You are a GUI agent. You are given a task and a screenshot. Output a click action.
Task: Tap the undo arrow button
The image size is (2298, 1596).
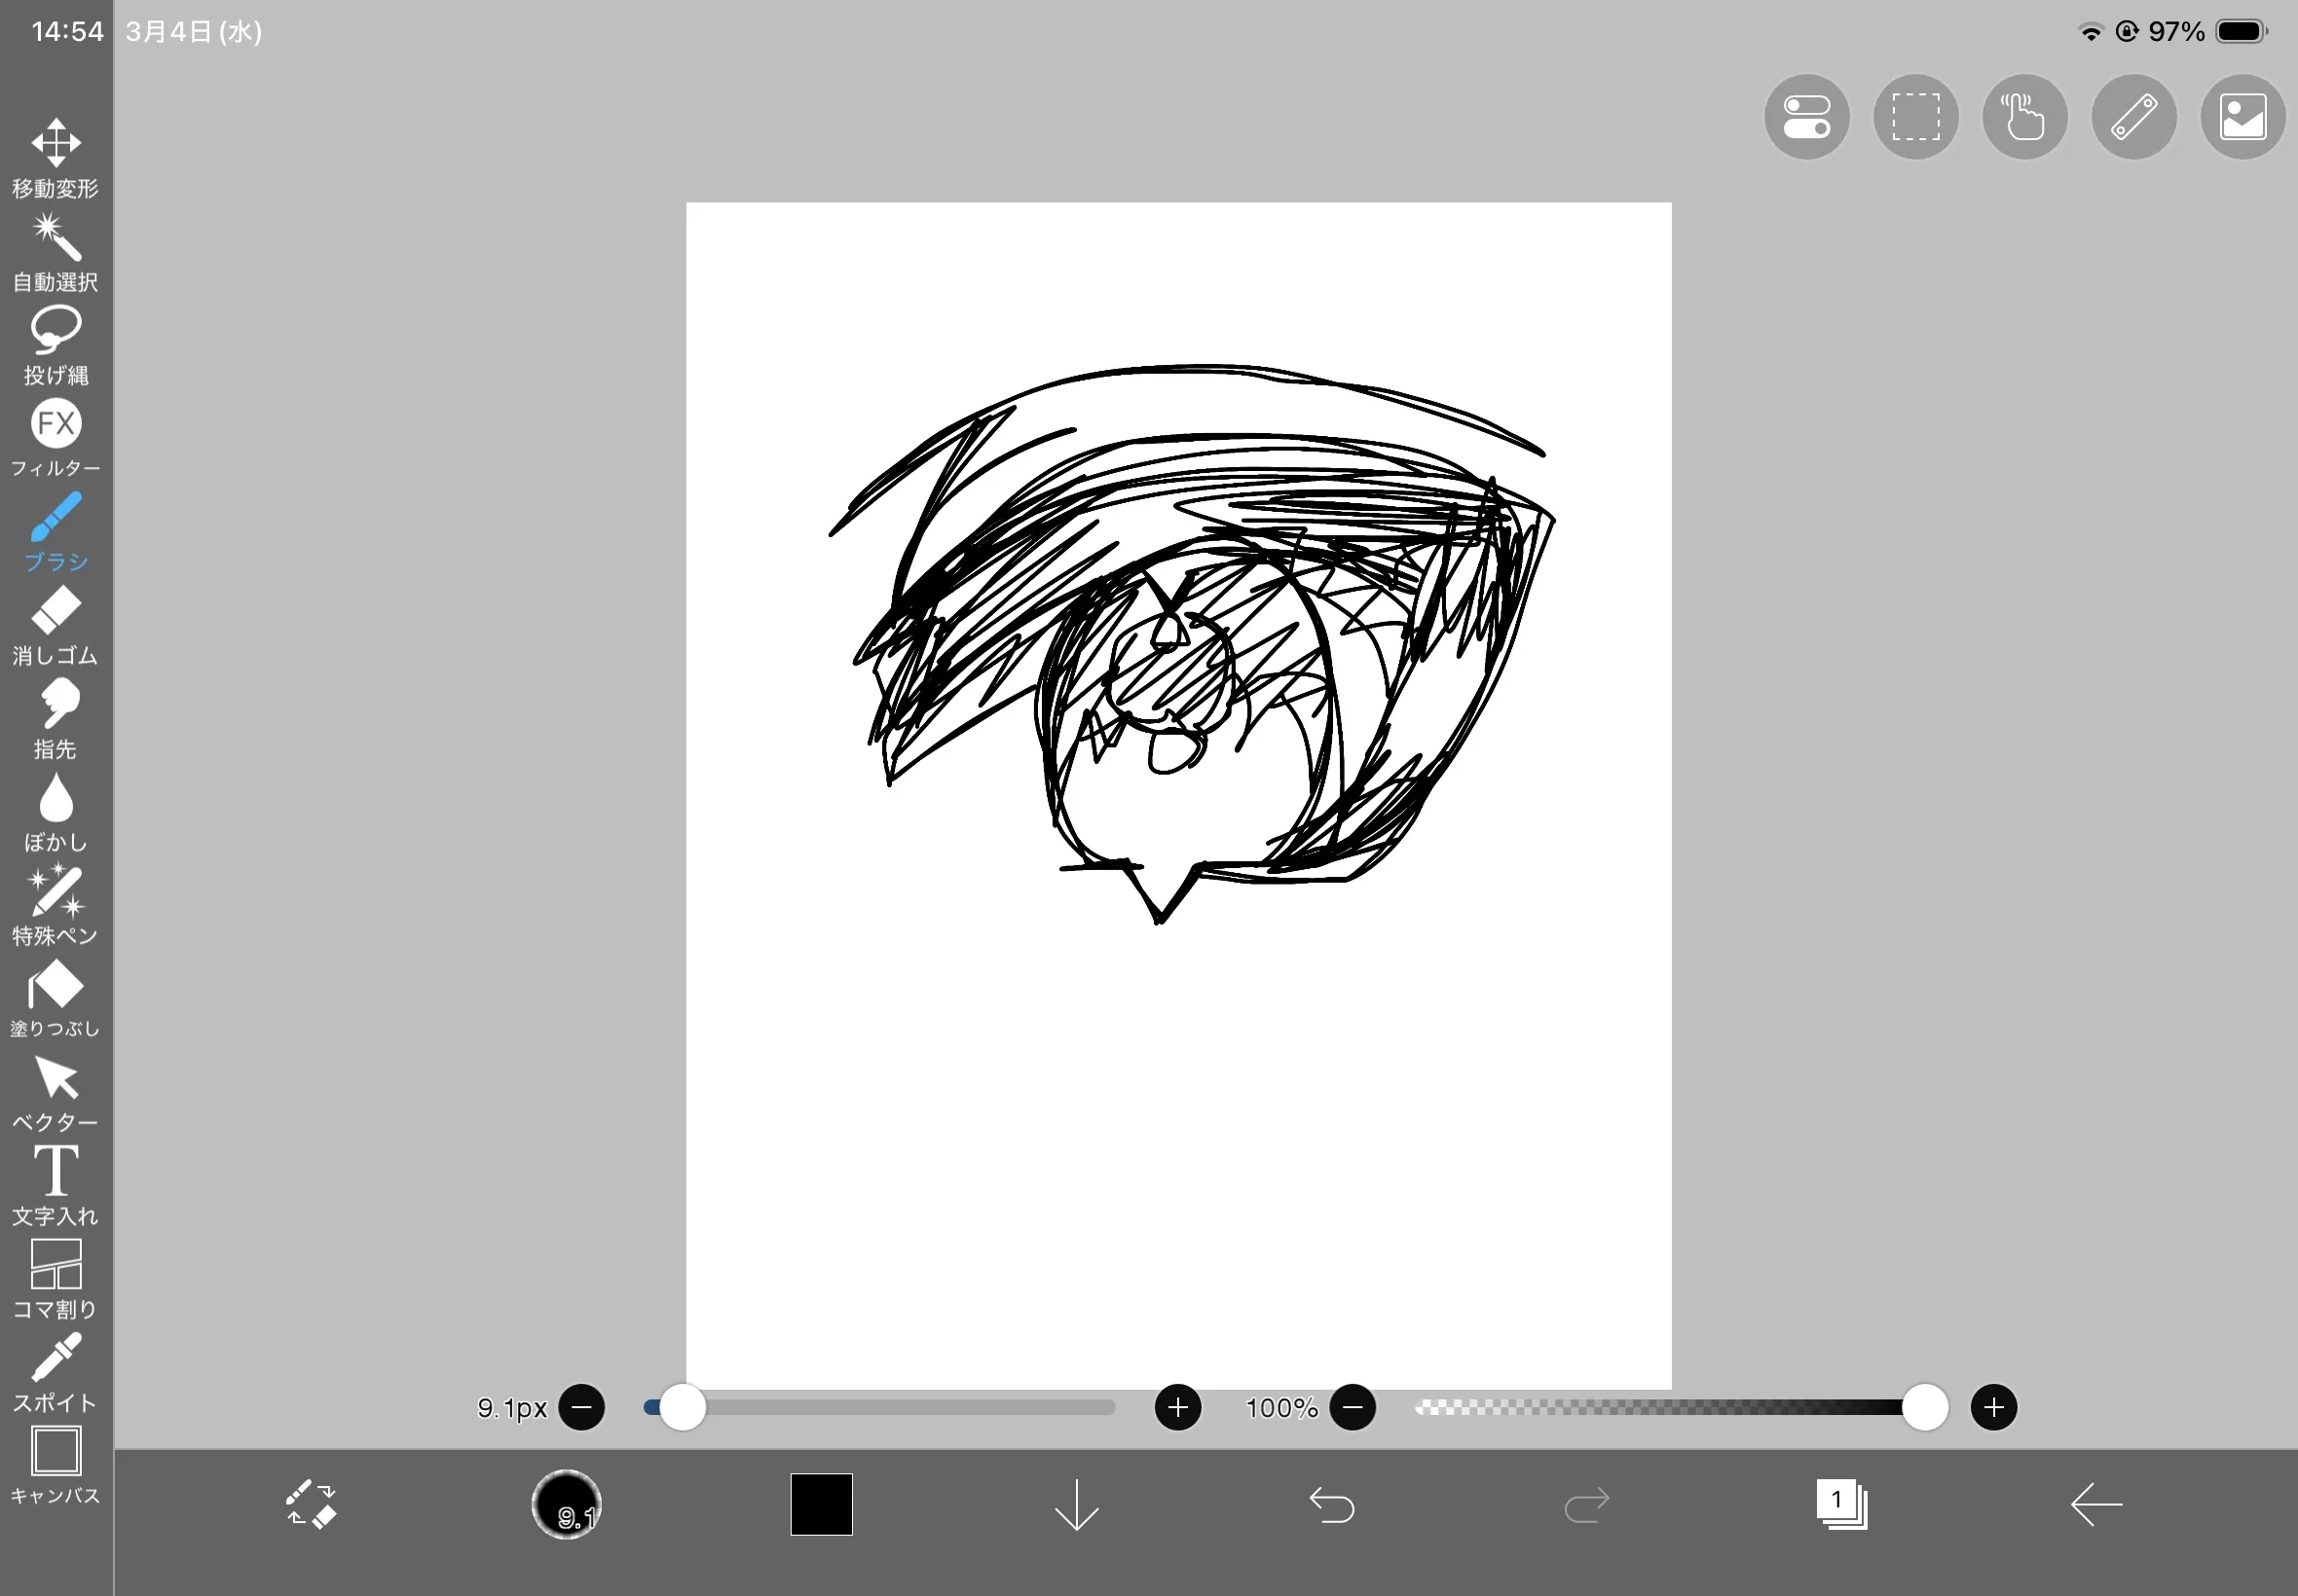pos(1332,1504)
